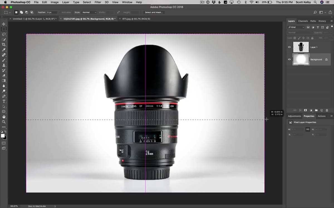The height and width of the screenshot is (208, 334).
Task: Open the Kind filter dropdown
Action: pyautogui.click(x=296, y=27)
